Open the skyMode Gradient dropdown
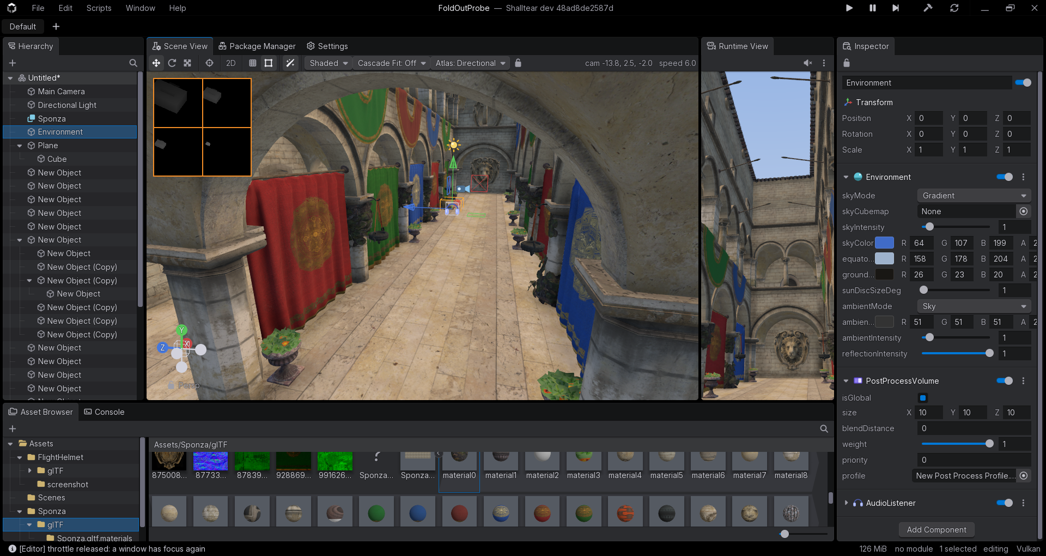Screen dimensions: 1046x556 (x=974, y=196)
